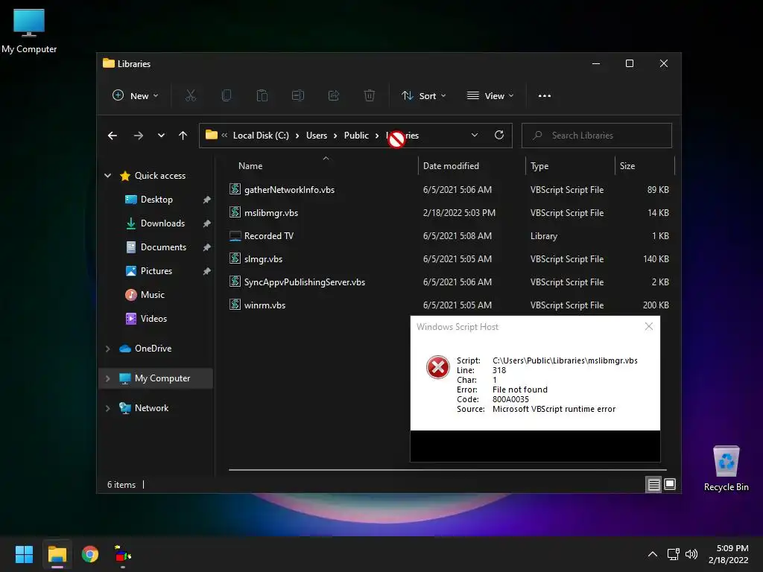Open the See more ellipsis menu
The width and height of the screenshot is (763, 572).
[545, 96]
